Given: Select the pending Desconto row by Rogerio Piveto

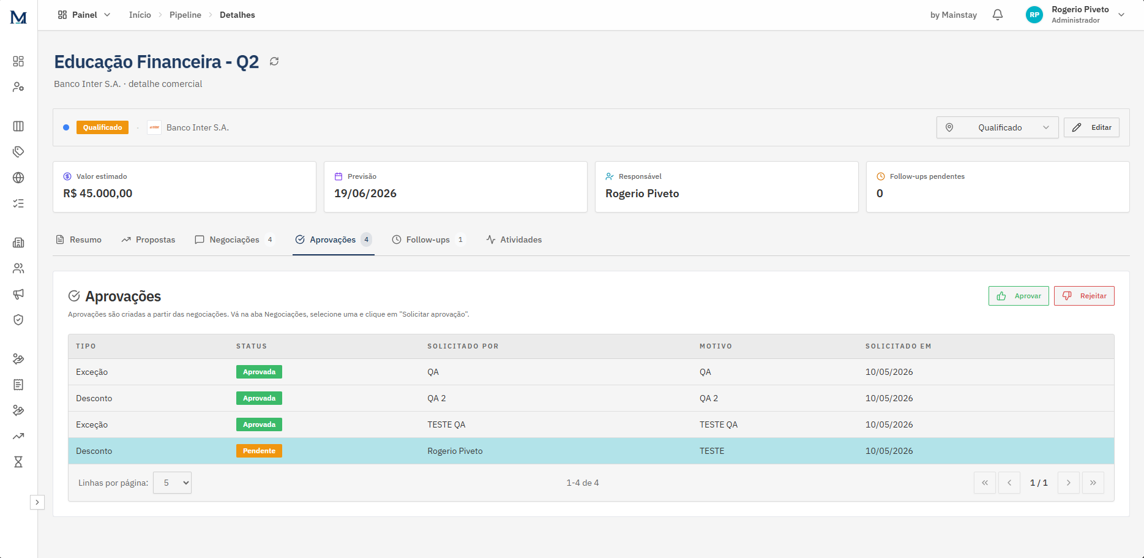Looking at the screenshot, I should pyautogui.click(x=591, y=451).
